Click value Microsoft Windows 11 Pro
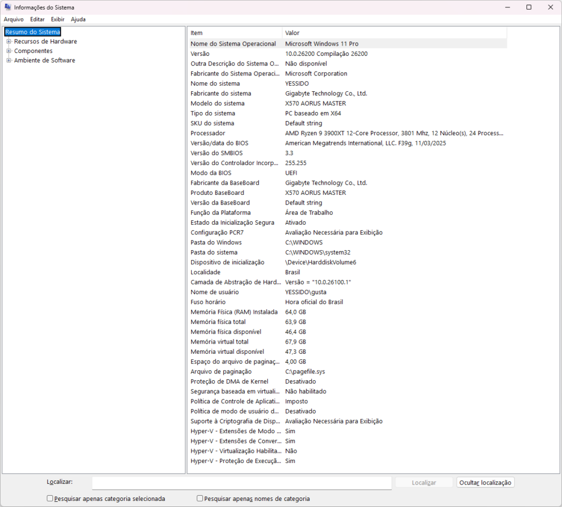The image size is (562, 507). point(322,44)
